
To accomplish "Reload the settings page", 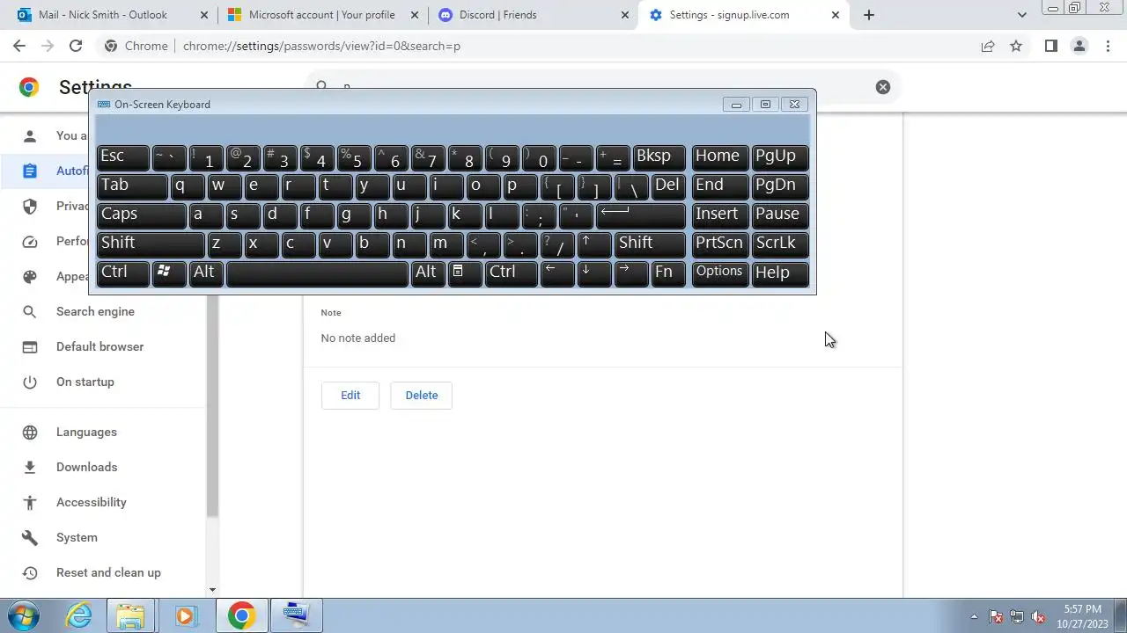I will (76, 46).
